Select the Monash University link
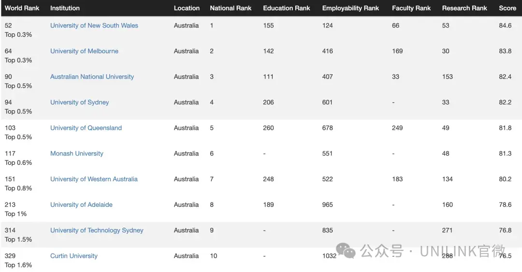The height and width of the screenshot is (272, 522). click(77, 154)
